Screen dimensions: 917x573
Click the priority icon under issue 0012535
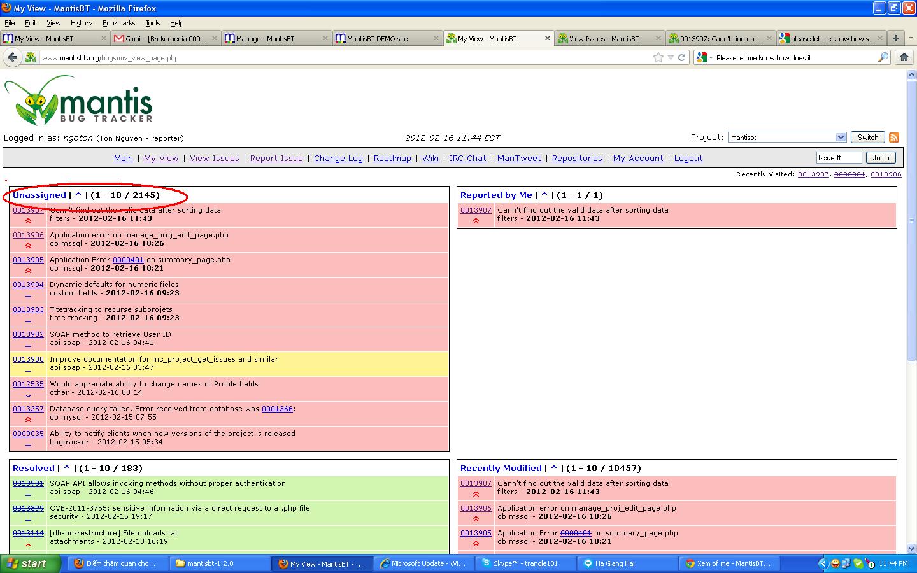(28, 395)
